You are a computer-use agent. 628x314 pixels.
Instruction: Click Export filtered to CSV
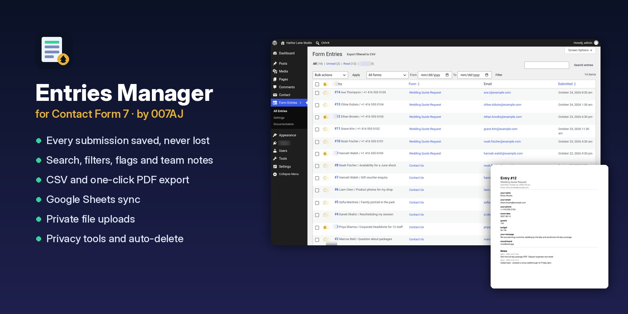click(361, 54)
